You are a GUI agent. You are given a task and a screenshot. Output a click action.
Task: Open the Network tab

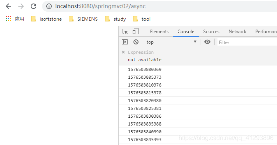tap(237, 32)
